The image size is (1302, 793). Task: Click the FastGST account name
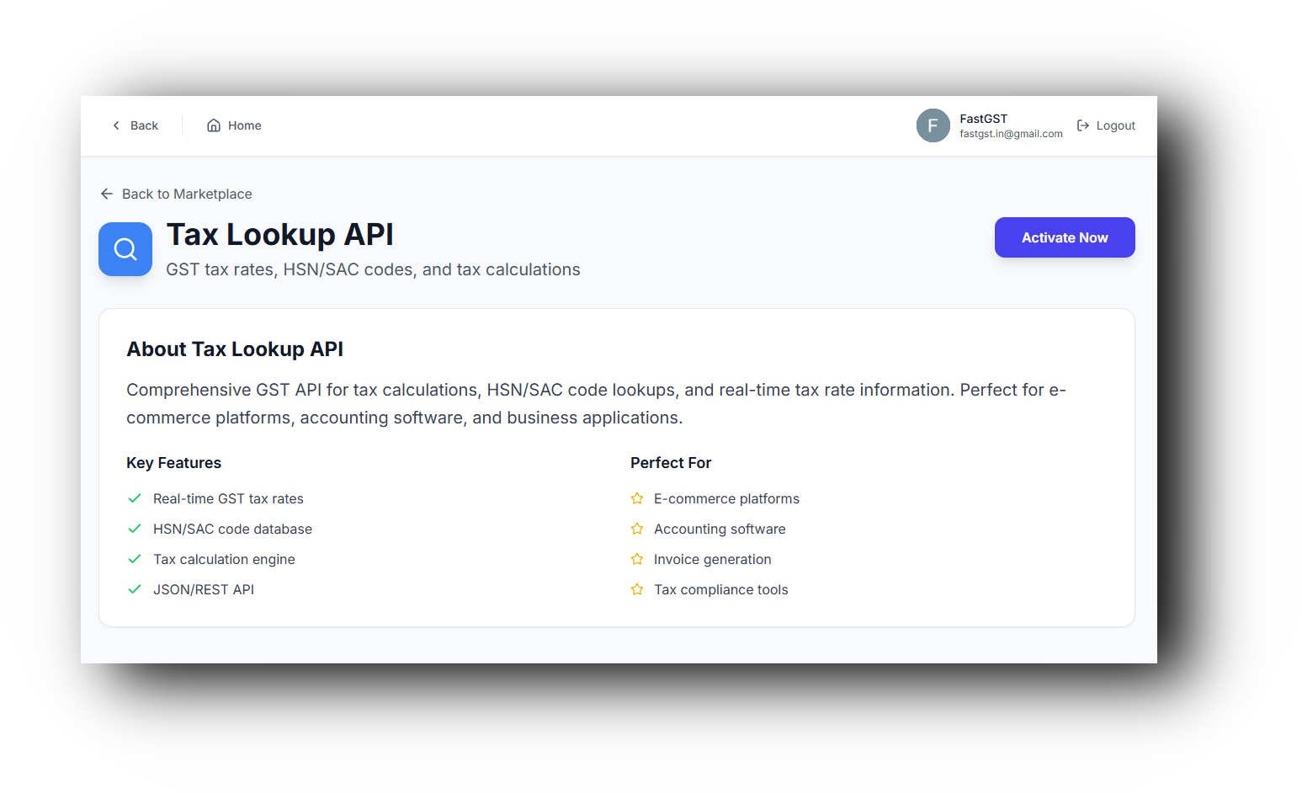coord(983,119)
